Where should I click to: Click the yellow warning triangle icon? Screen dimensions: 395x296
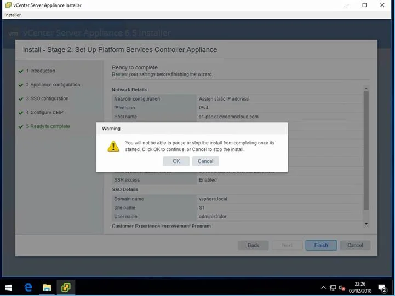[x=113, y=147]
